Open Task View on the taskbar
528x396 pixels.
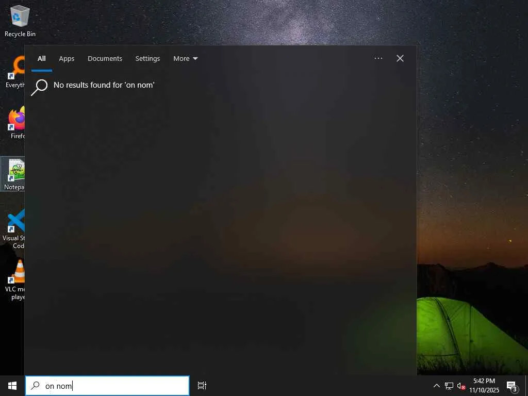(x=202, y=386)
